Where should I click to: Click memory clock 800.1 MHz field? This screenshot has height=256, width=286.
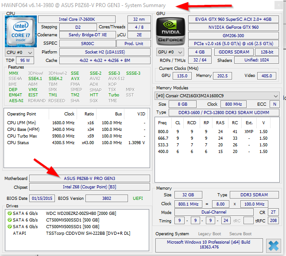coord(188,204)
